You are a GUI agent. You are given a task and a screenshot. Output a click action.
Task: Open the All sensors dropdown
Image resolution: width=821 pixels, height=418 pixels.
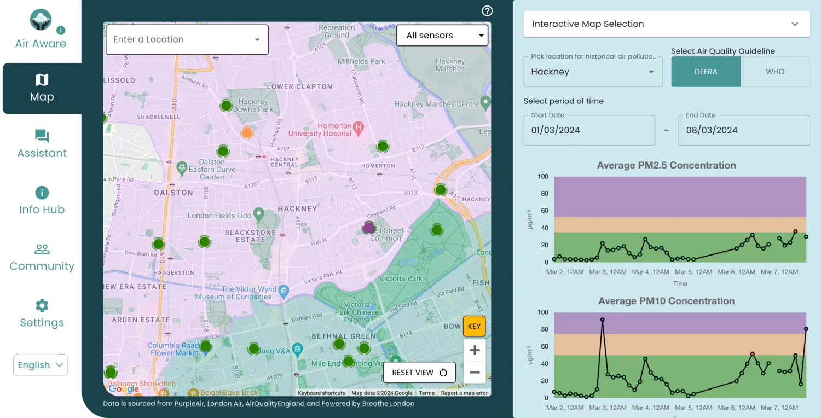(x=442, y=36)
